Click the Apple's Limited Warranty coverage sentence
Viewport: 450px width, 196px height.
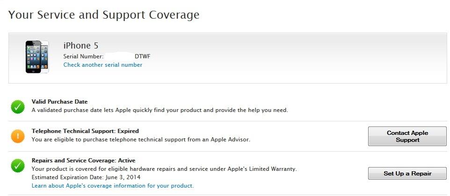[164, 169]
